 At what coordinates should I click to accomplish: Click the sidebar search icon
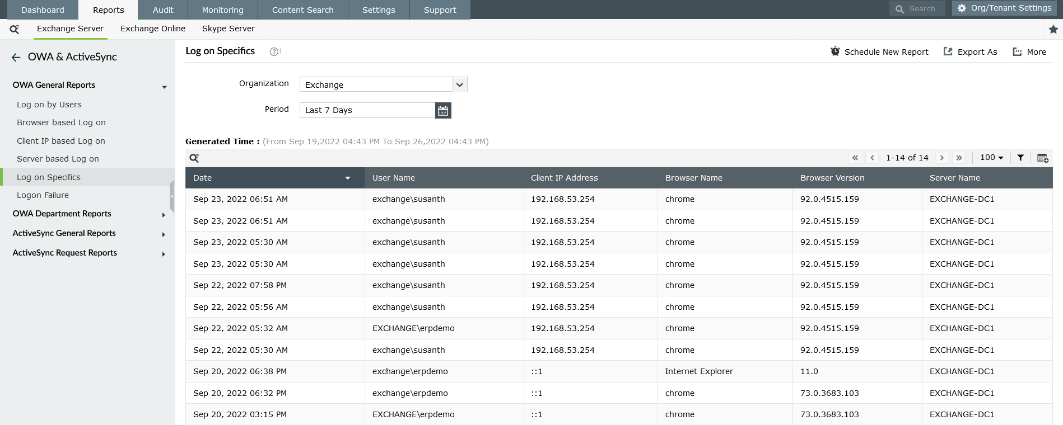click(15, 29)
